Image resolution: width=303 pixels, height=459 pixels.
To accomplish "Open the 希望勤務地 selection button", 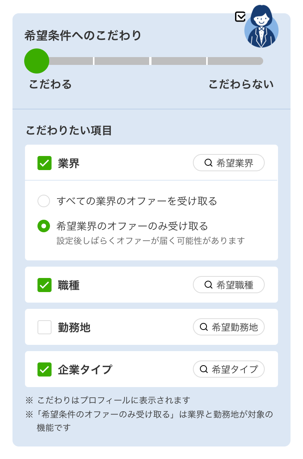I will pos(229,327).
